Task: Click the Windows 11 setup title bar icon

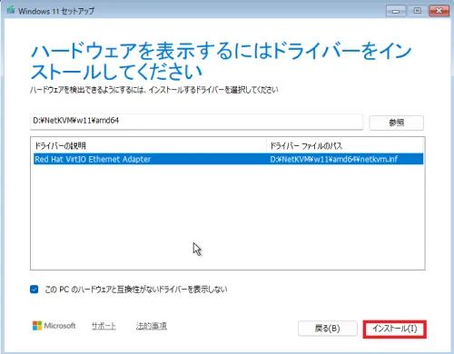Action: tap(11, 11)
